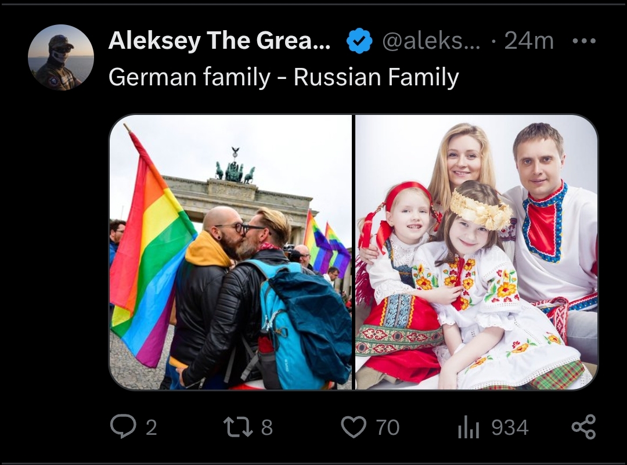Open the 24m timestamp permalink
The width and height of the screenshot is (627, 465).
(529, 41)
